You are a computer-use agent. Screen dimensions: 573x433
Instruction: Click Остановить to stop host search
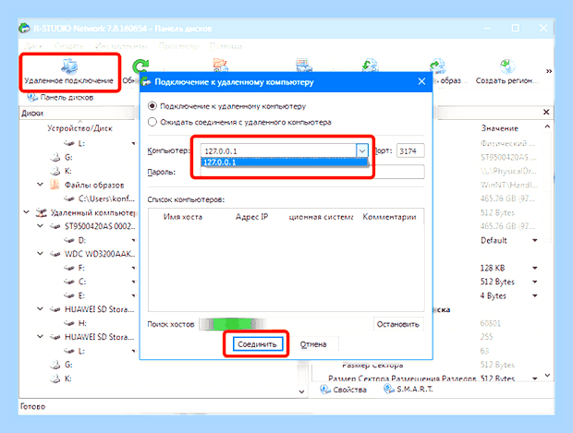(x=398, y=324)
